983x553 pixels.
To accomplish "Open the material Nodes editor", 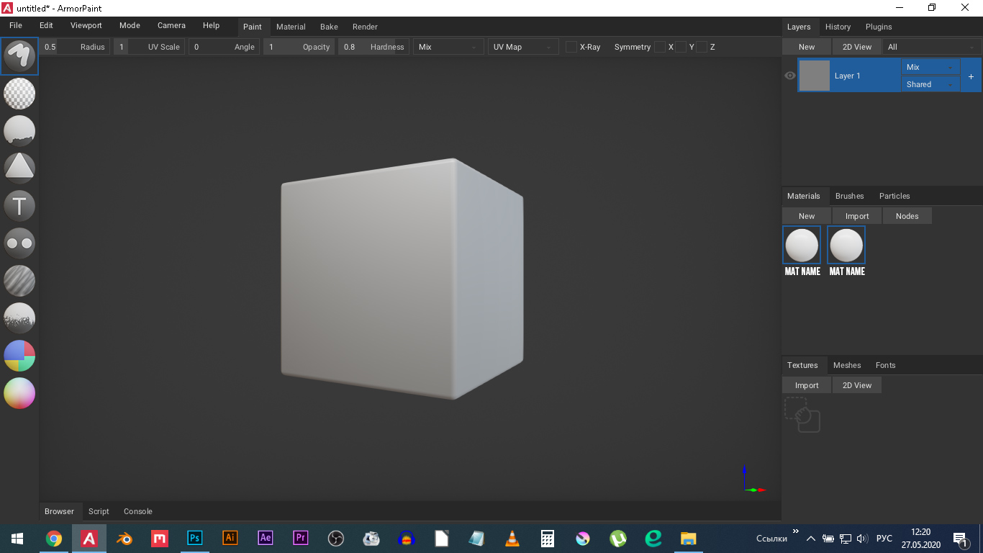I will (907, 216).
